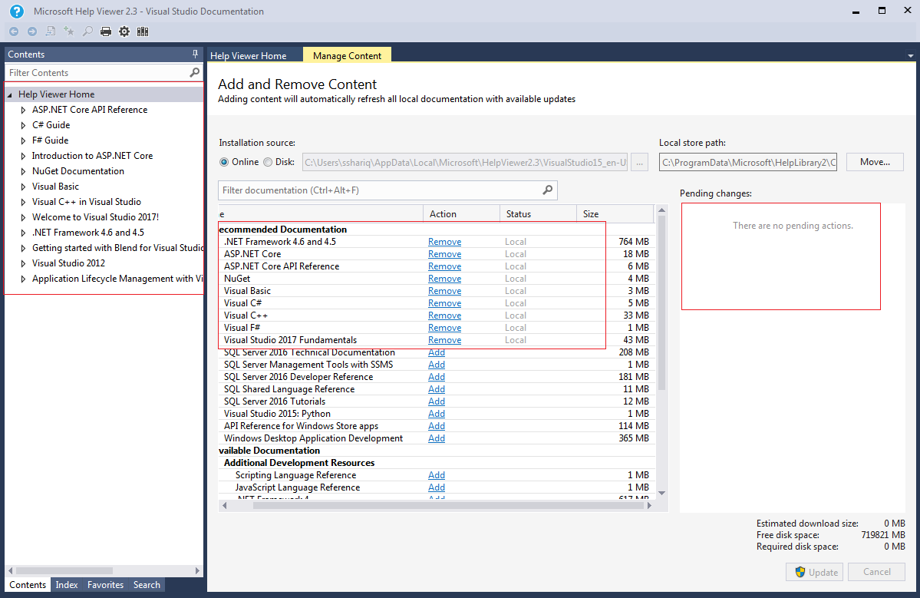Click the documentation list scroll down arrow
Viewport: 920px width, 598px height.
(x=662, y=494)
